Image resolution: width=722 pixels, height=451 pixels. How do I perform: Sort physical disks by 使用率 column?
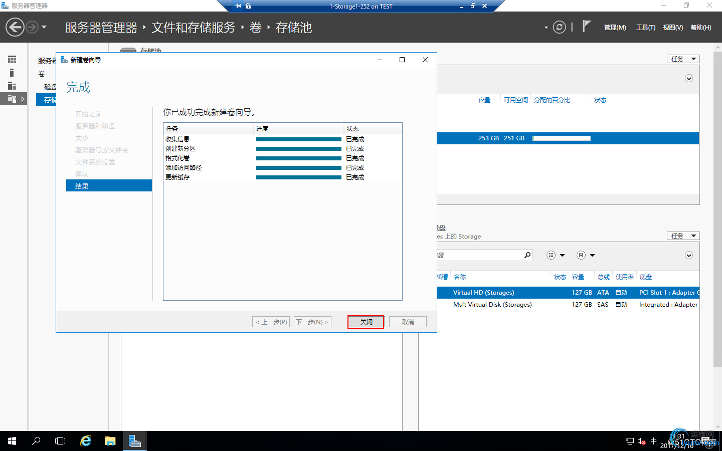(x=625, y=277)
